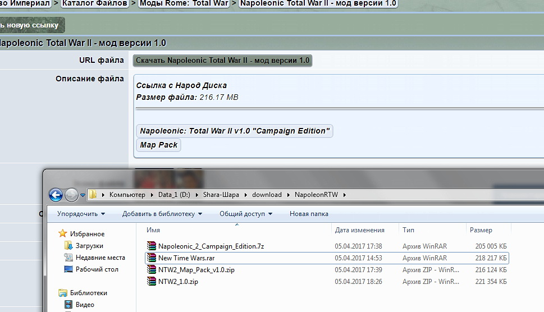Click the Explorer Back navigation arrow
544x312 pixels.
(x=56, y=195)
